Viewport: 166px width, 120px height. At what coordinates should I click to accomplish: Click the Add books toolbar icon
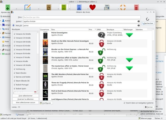[x=8, y=7]
